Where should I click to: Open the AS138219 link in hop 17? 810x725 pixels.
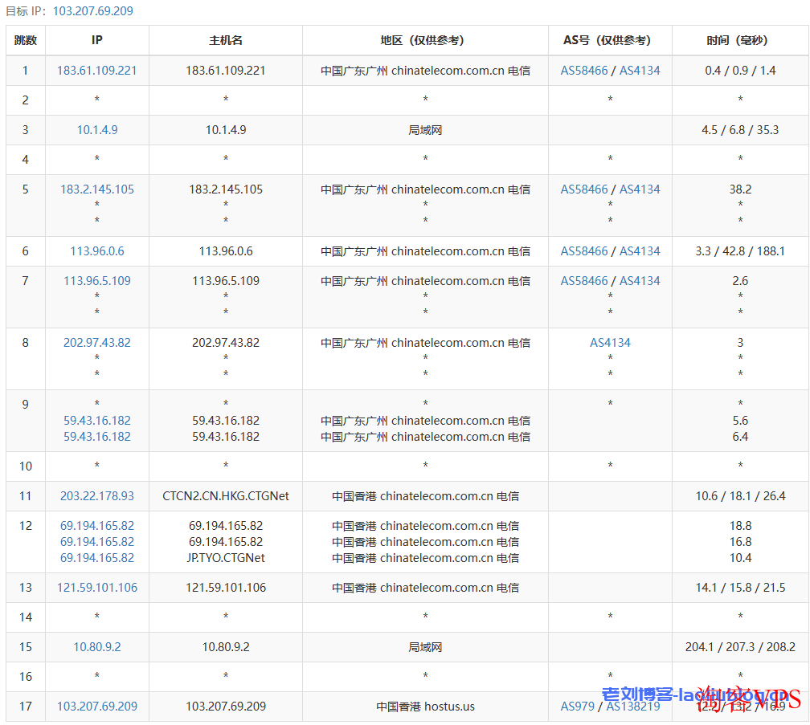[x=633, y=707]
